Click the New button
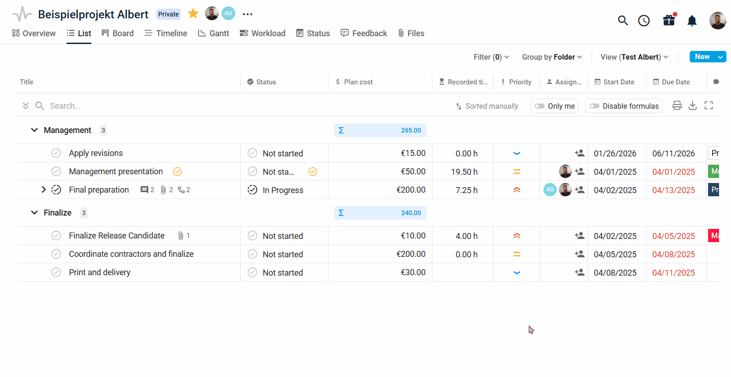The width and height of the screenshot is (731, 377). tap(702, 57)
